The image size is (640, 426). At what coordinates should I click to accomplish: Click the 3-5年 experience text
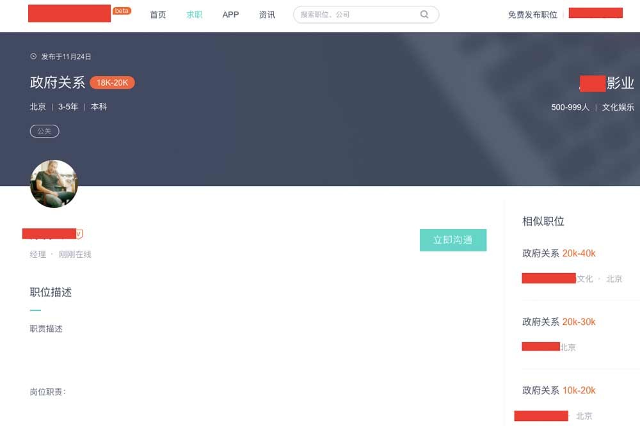(x=68, y=107)
